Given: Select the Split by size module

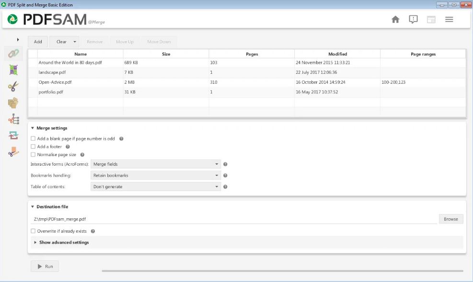Looking at the screenshot, I should pyautogui.click(x=13, y=152).
